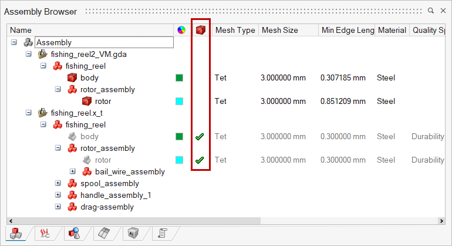The height and width of the screenshot is (246, 452).
Task: Close the Assembly Browser panel
Action: (443, 11)
